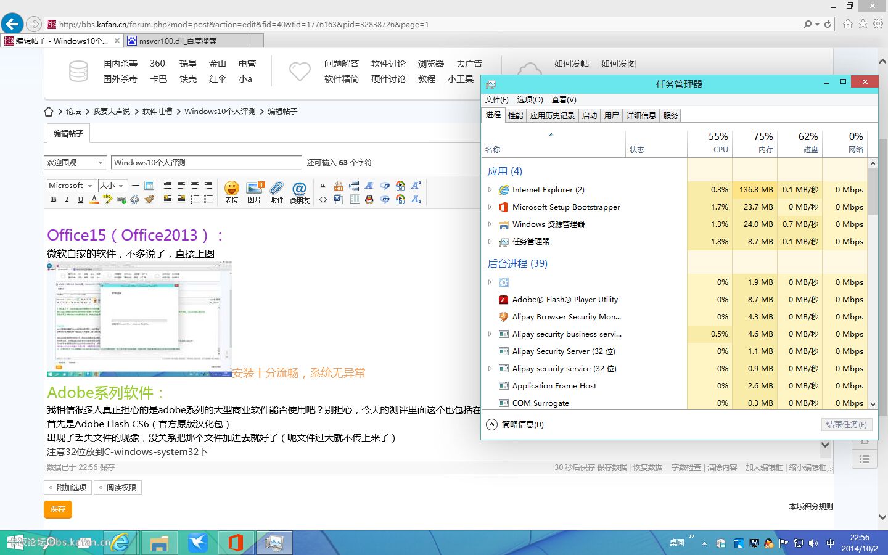Apply subscript with the A₂ icon

click(x=416, y=199)
